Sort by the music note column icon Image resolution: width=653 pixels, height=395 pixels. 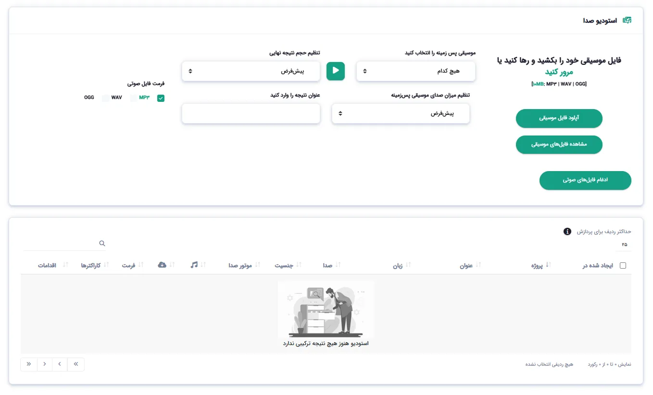[x=194, y=265]
